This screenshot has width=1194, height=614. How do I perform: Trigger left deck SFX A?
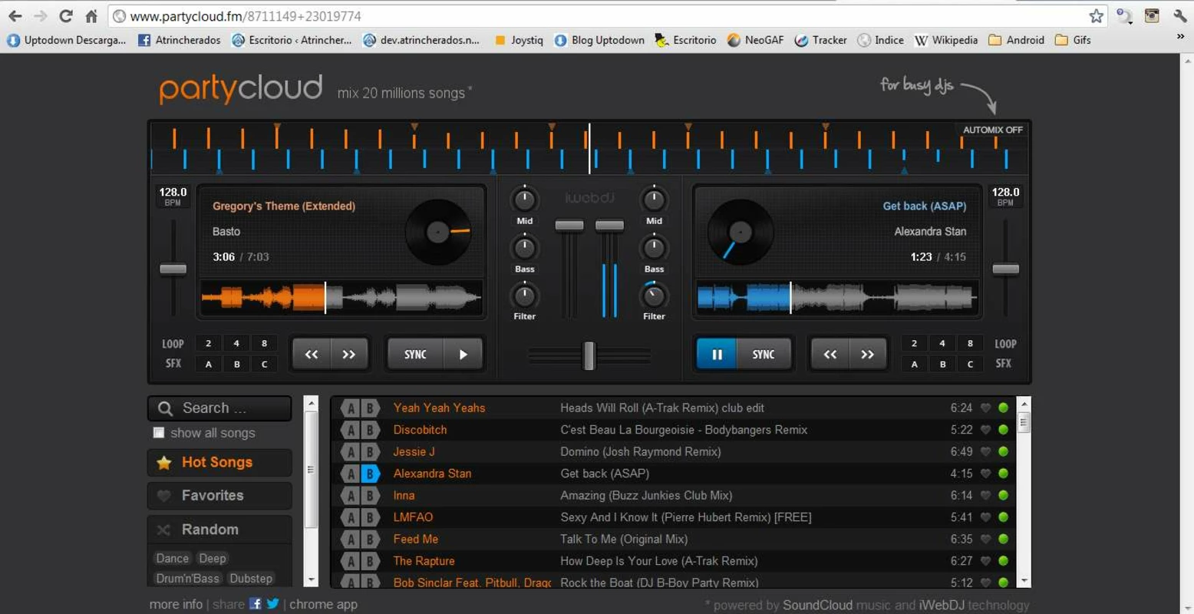click(x=208, y=364)
